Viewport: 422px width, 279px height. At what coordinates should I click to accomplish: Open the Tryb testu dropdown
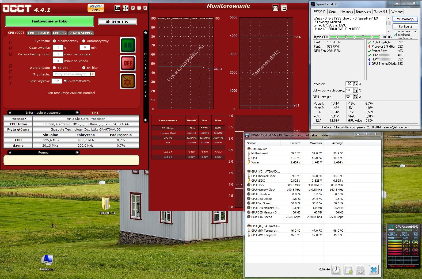(x=92, y=74)
